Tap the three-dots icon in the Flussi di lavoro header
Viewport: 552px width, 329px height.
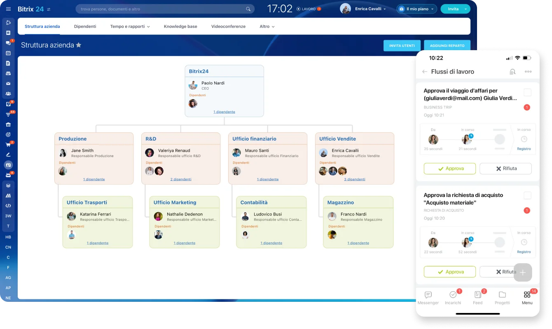tap(528, 72)
